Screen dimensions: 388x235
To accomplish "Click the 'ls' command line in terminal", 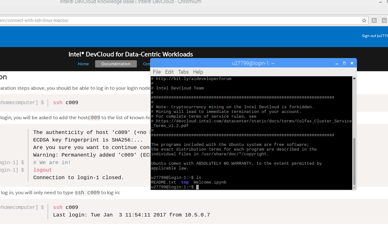I will pos(176,178).
